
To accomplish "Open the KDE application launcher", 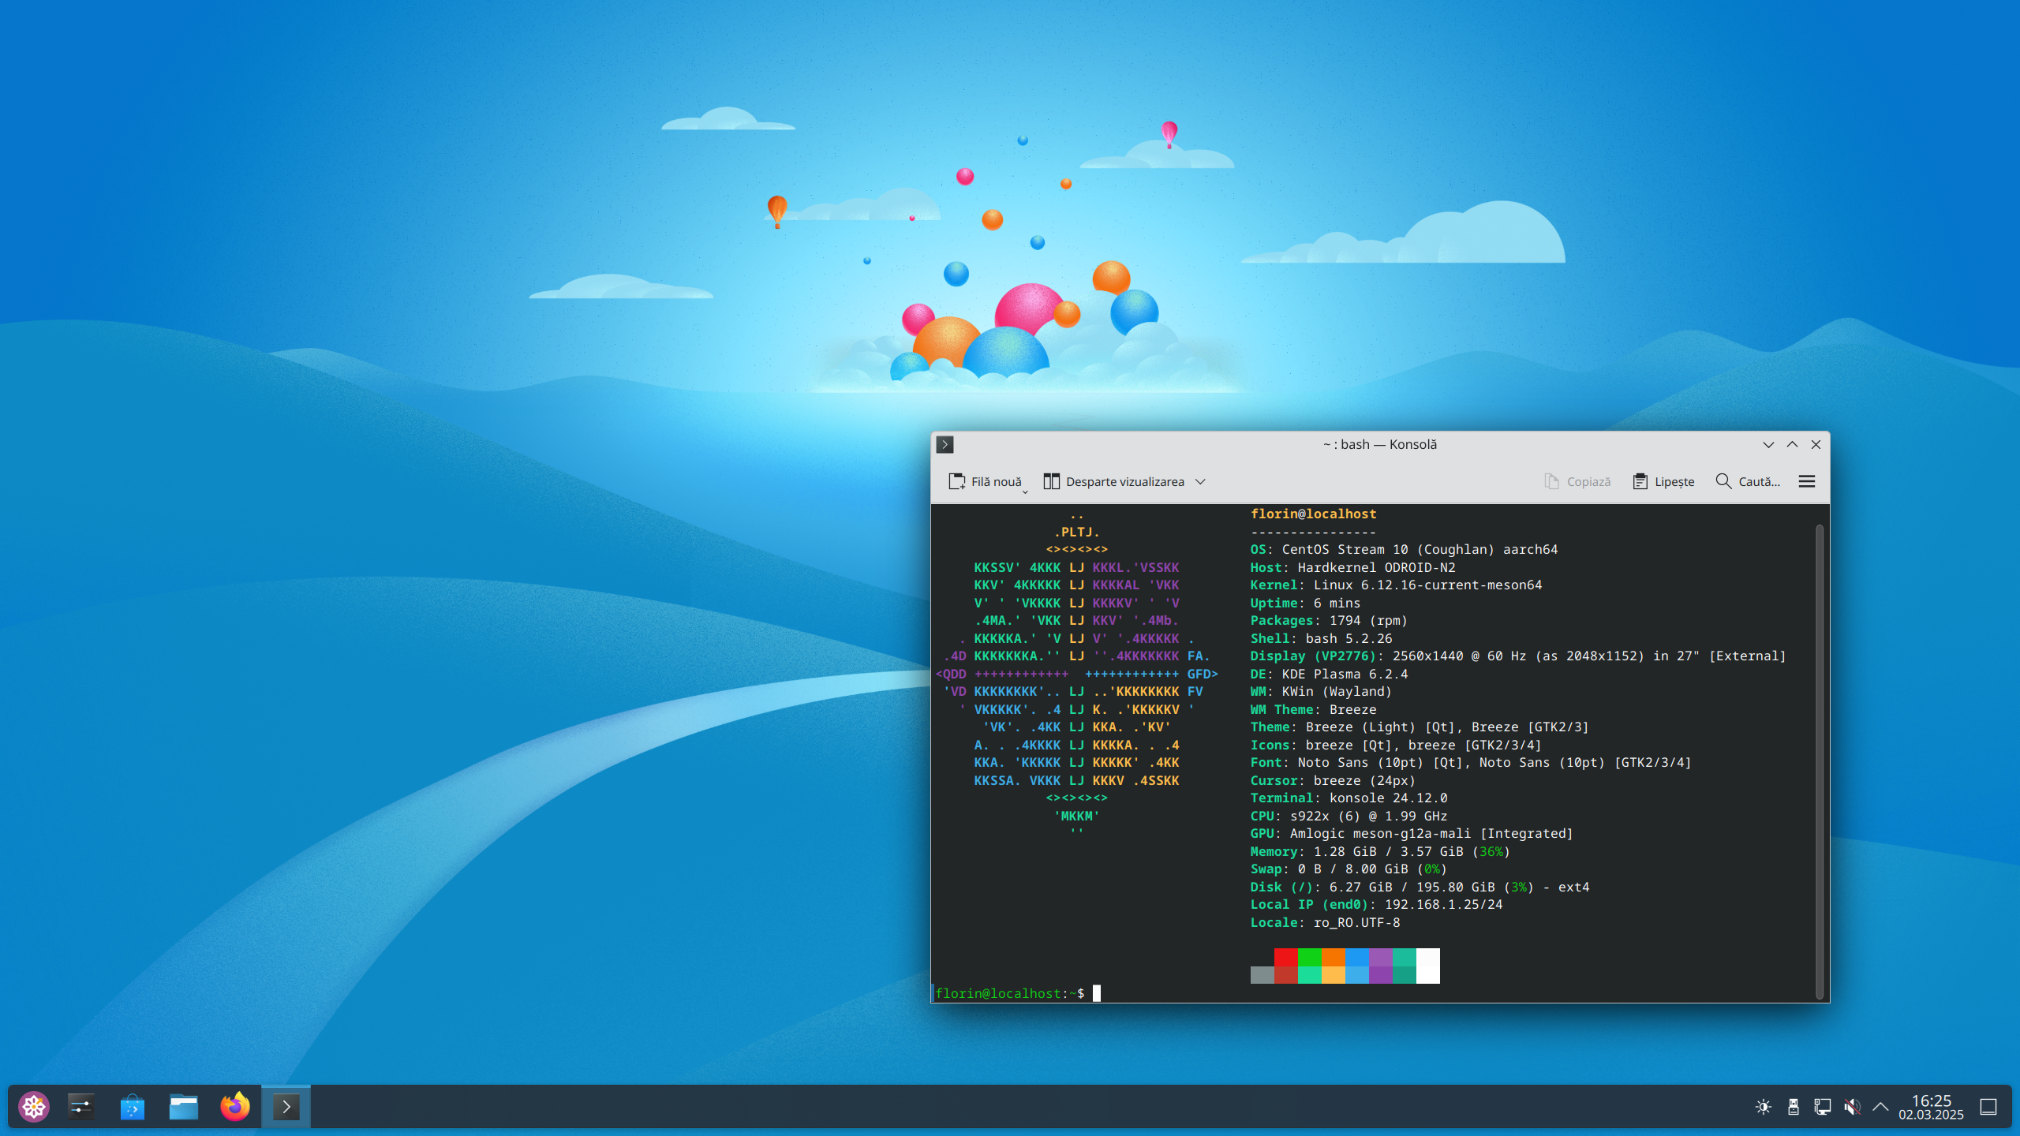I will (34, 1107).
